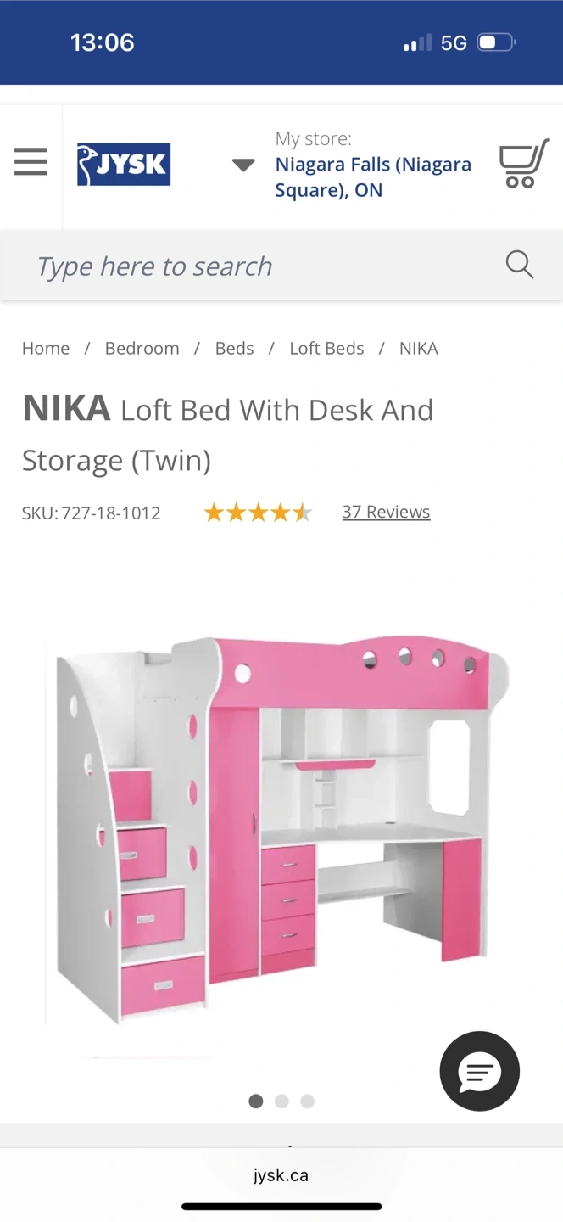Tap the pink NIKA loft bed image
Screen dimensions: 563x1222
281,830
